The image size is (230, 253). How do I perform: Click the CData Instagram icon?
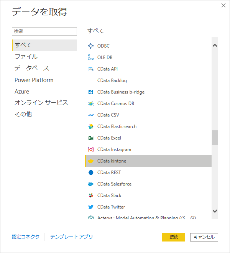[91, 149]
